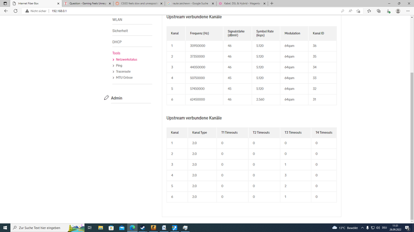Open the Tools menu section

click(116, 53)
